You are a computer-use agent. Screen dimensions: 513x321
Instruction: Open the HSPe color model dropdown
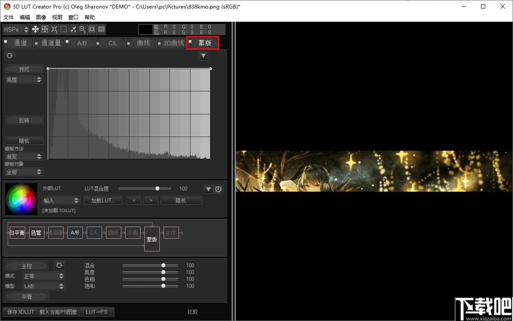click(x=16, y=29)
